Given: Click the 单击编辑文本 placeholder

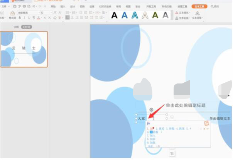Looking at the screenshot, I should click(x=220, y=119).
